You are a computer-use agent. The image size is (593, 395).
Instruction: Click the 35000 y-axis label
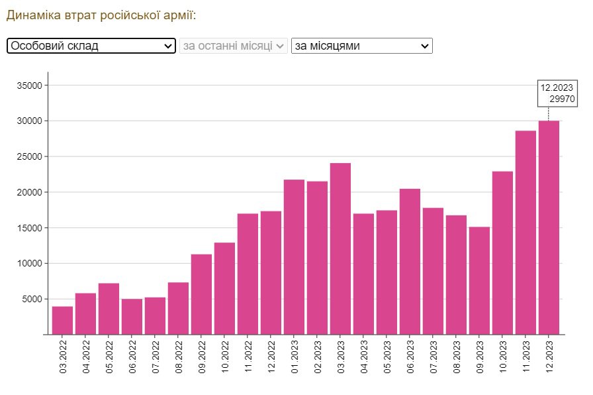(x=30, y=85)
